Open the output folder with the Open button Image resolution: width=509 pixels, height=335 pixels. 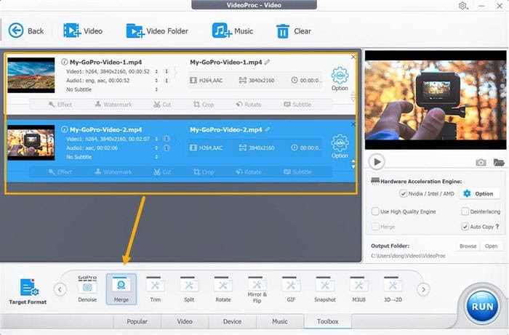pyautogui.click(x=491, y=246)
